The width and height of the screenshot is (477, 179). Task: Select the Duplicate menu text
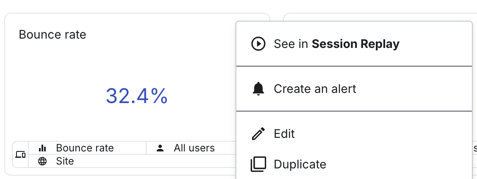click(x=300, y=165)
